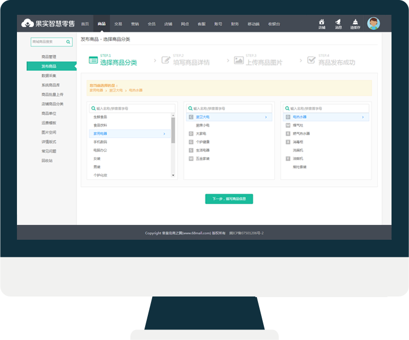Click the second column category search field
The width and height of the screenshot is (409, 340).
(229, 108)
